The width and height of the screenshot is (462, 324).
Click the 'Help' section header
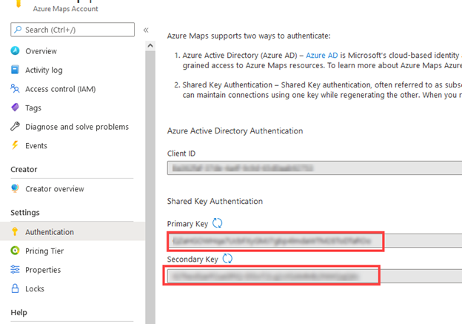[19, 312]
